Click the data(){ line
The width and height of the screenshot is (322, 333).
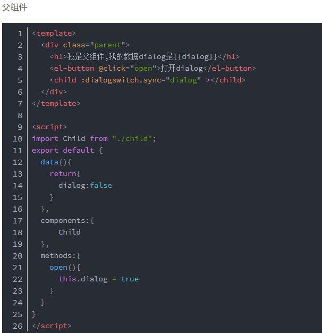56,162
